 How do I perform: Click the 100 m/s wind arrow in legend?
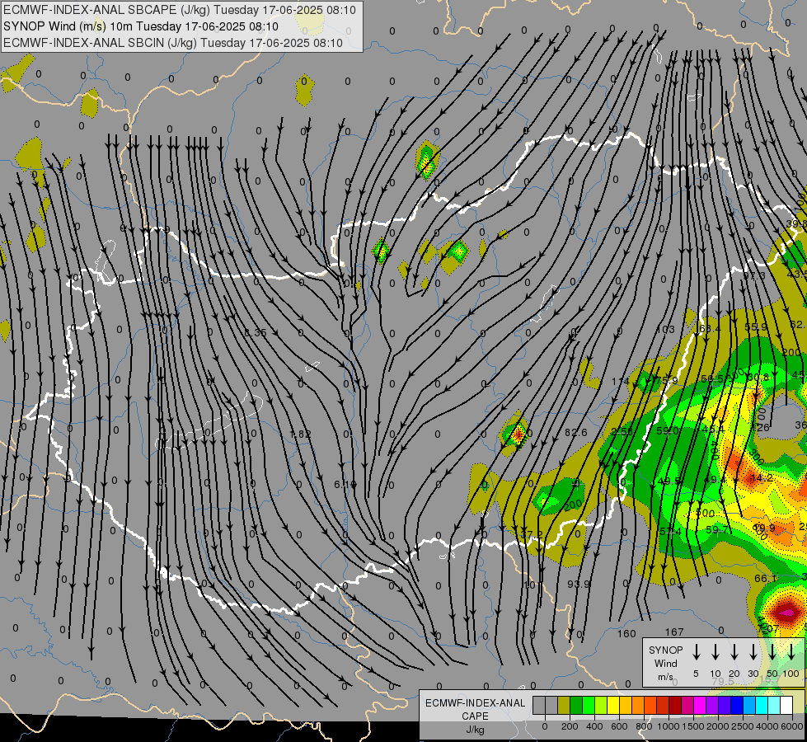[791, 651]
